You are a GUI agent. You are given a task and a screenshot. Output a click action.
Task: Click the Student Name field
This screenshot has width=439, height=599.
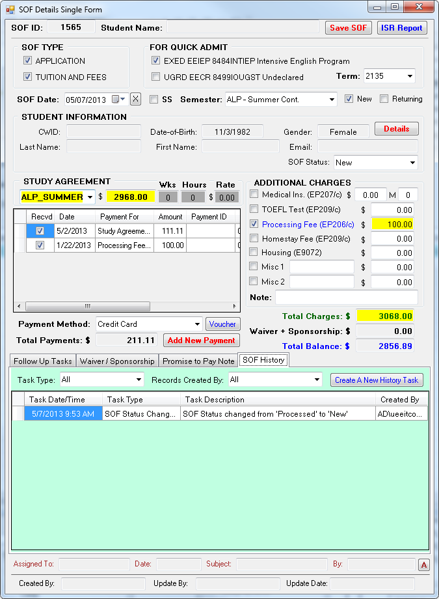tap(243, 27)
